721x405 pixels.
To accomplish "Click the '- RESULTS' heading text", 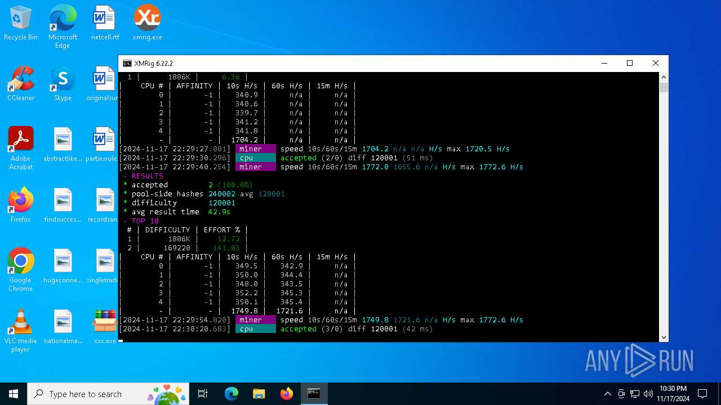I will (143, 176).
